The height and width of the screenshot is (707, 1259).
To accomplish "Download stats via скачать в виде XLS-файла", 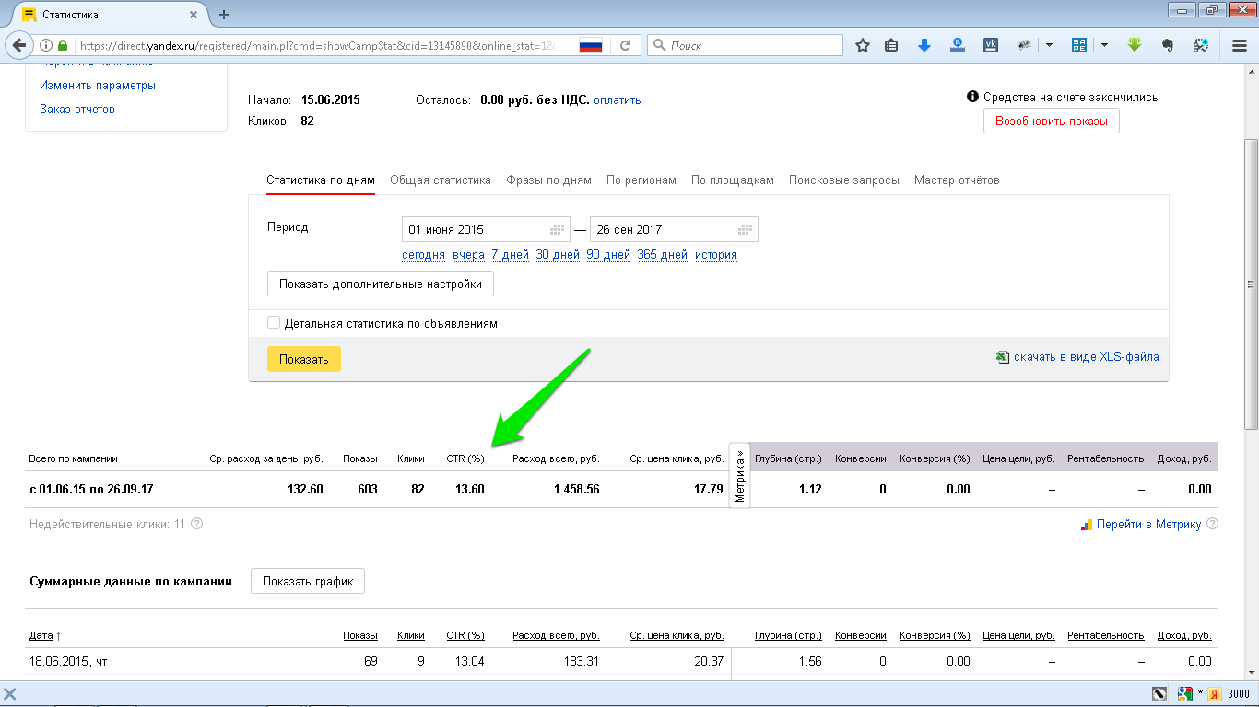I will click(1087, 357).
